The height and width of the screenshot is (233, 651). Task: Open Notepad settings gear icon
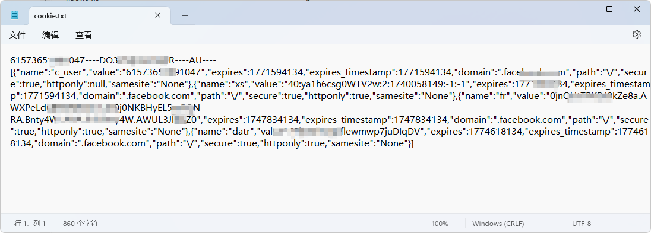(x=637, y=34)
